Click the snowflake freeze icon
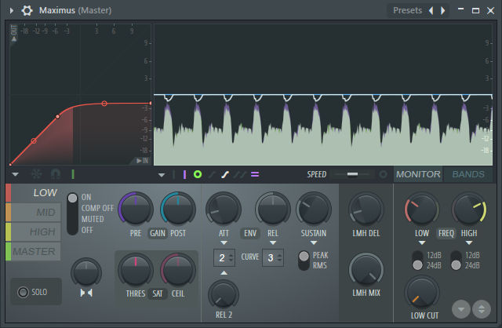 (x=37, y=174)
